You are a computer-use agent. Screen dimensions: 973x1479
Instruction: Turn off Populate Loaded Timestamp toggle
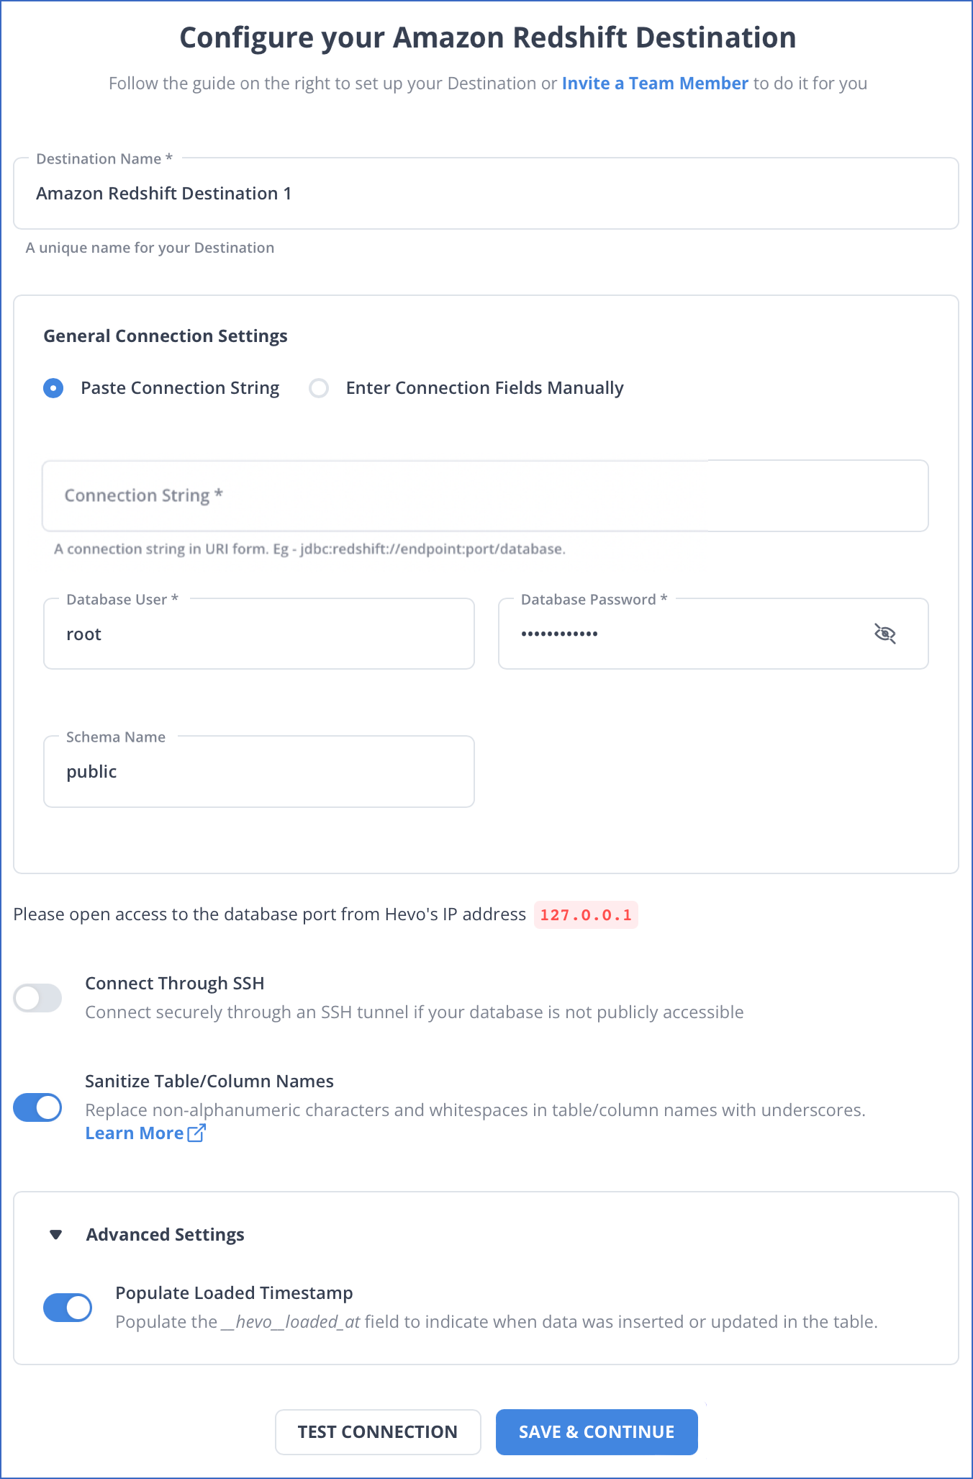tap(68, 1308)
